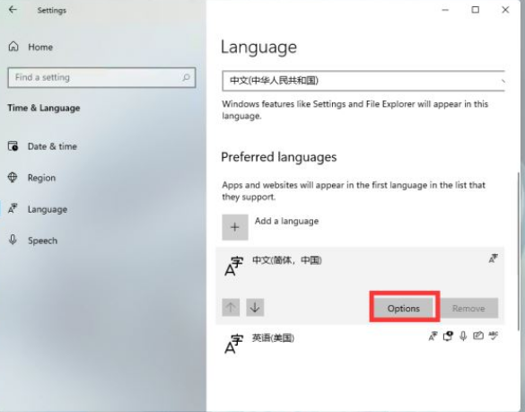Click the Preferred languages heading
Viewport: 525px width, 412px height.
pos(279,157)
